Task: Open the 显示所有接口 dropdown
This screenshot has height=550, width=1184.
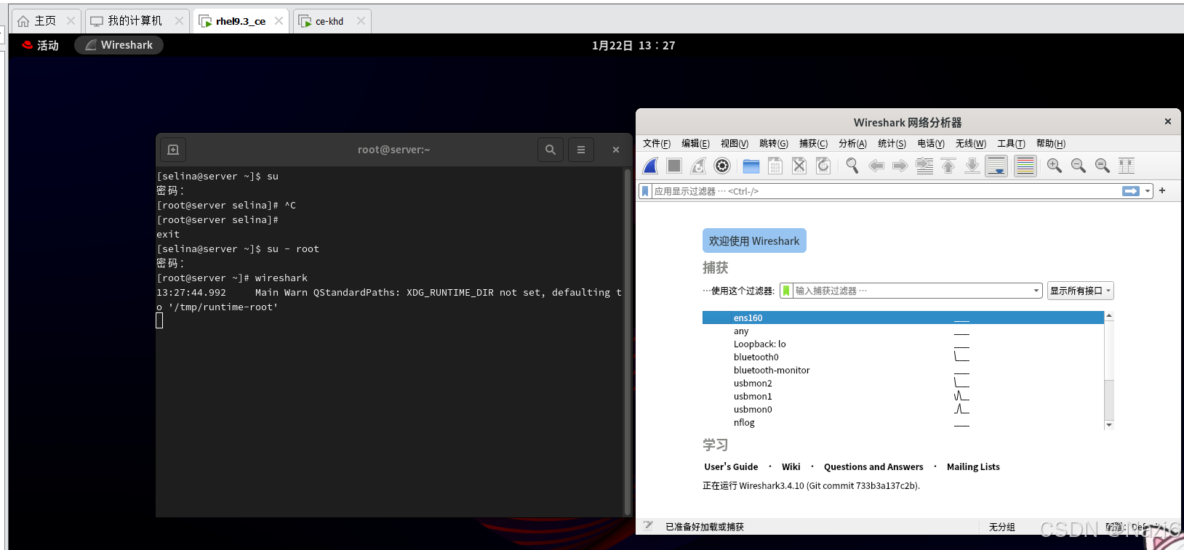Action: [1080, 291]
